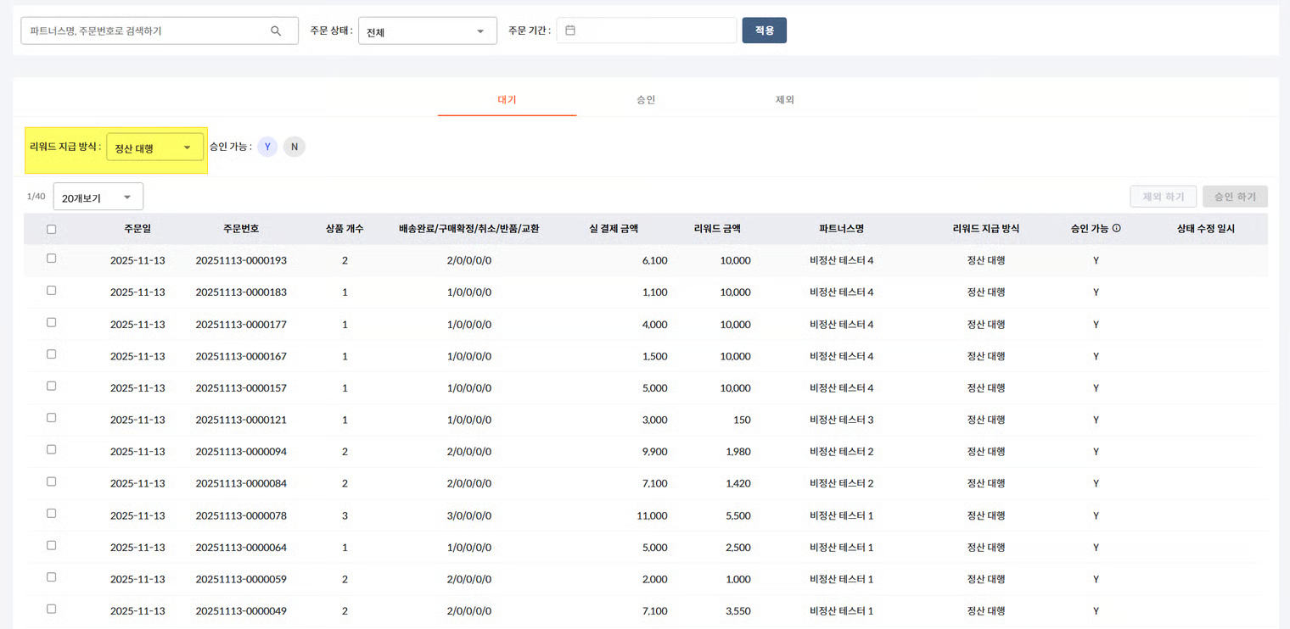
Task: Check the row for order 20251113-0000049
Action: coord(51,609)
